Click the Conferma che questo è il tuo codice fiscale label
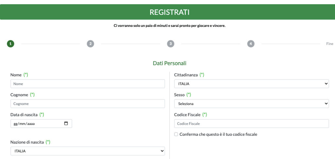 [218, 134]
